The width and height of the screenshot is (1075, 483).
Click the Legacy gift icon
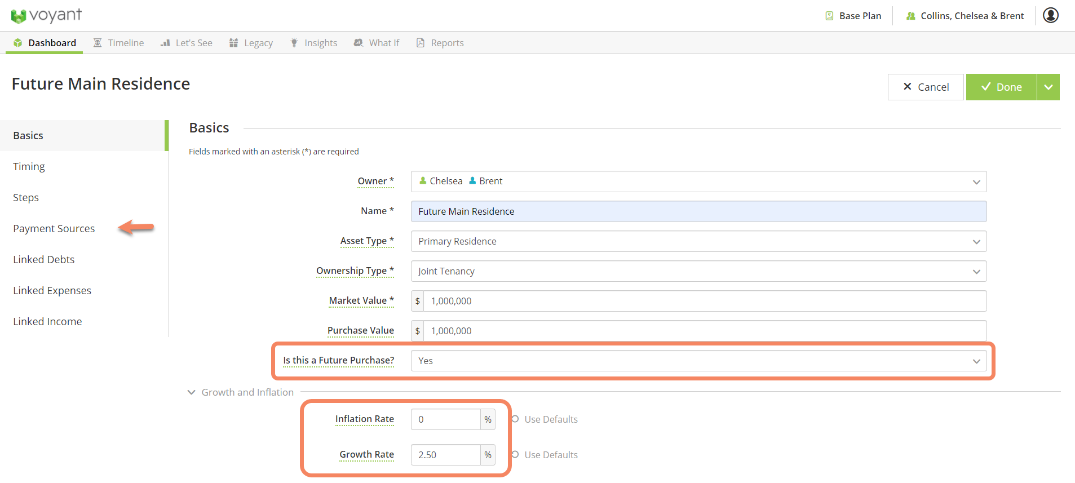(233, 43)
